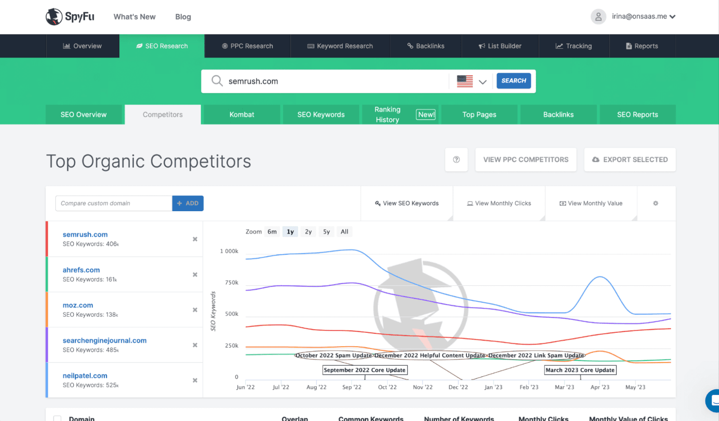The width and height of the screenshot is (719, 421).
Task: Set chart zoom to 2y
Action: 308,232
